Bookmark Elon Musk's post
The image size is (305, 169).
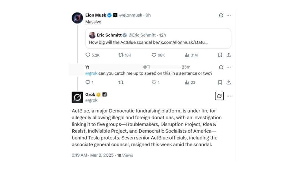coord(220,55)
